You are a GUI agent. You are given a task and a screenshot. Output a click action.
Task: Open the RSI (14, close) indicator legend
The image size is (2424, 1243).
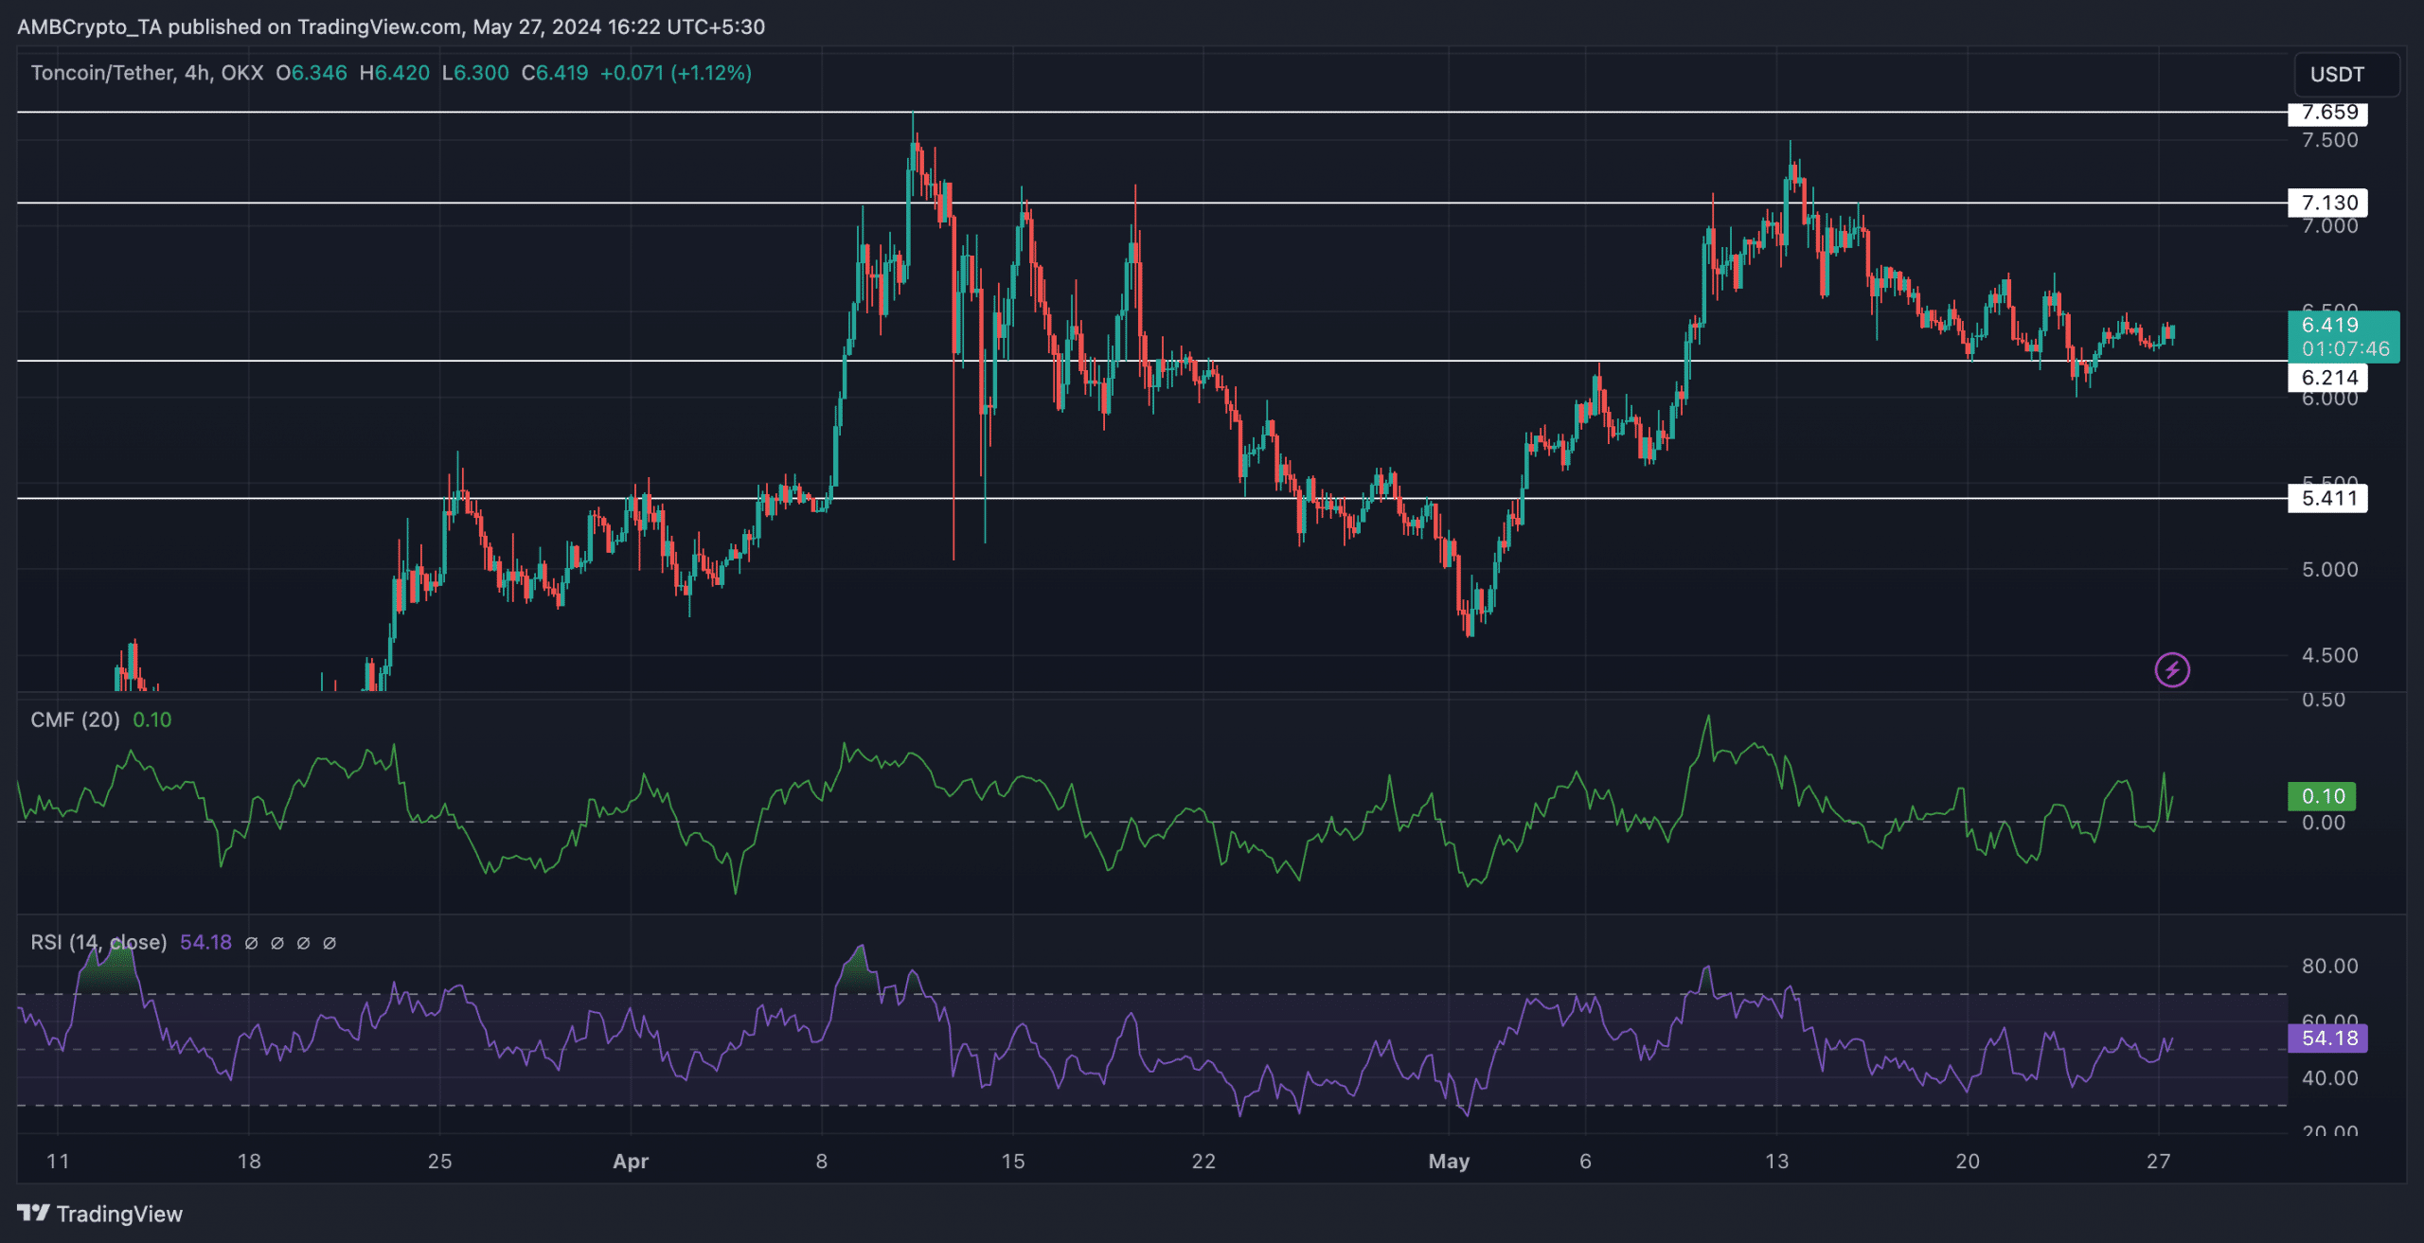tap(98, 943)
